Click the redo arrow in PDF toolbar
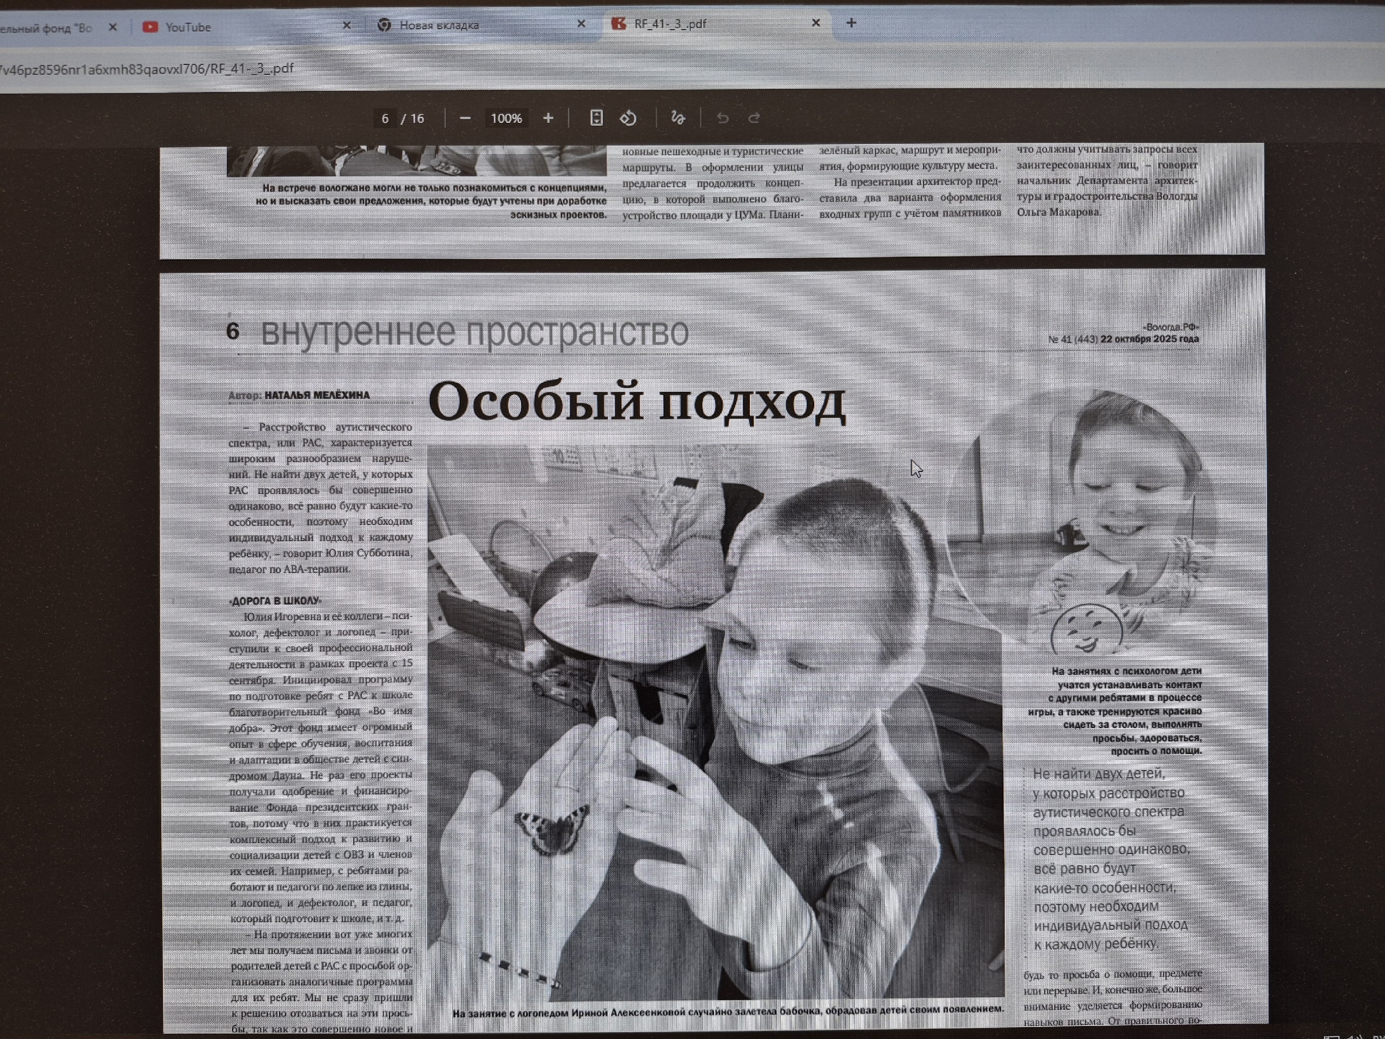The height and width of the screenshot is (1039, 1385). point(754,118)
